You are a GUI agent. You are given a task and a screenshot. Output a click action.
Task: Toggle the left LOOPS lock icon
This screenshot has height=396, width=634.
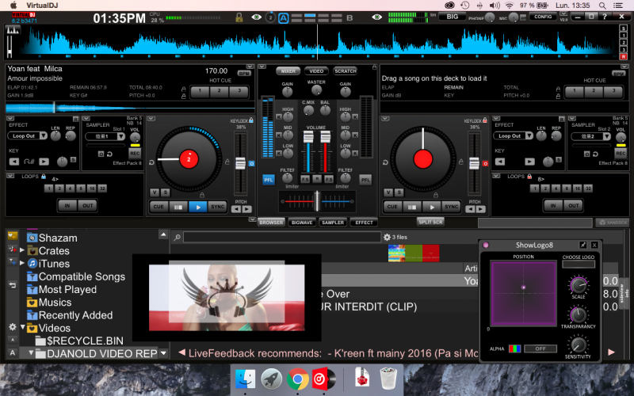click(x=44, y=177)
